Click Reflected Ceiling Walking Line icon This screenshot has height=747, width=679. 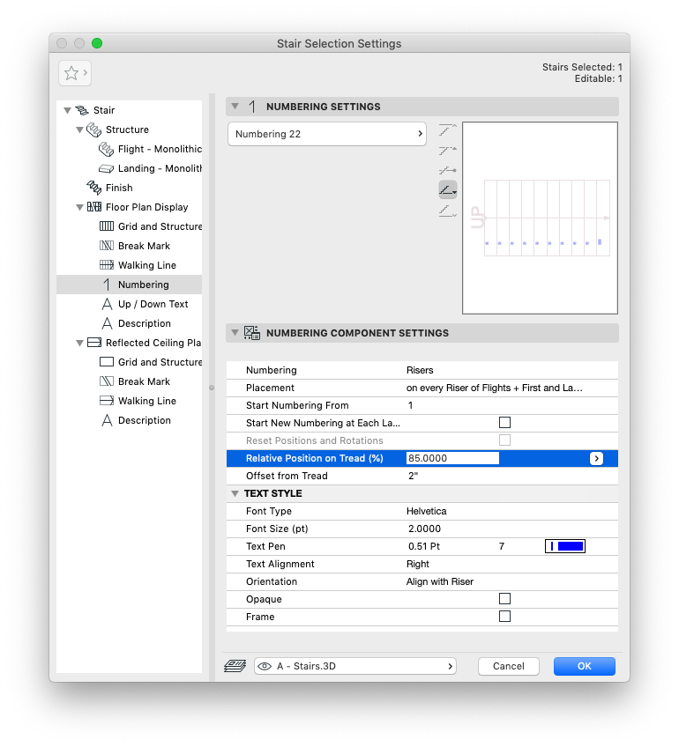click(107, 401)
